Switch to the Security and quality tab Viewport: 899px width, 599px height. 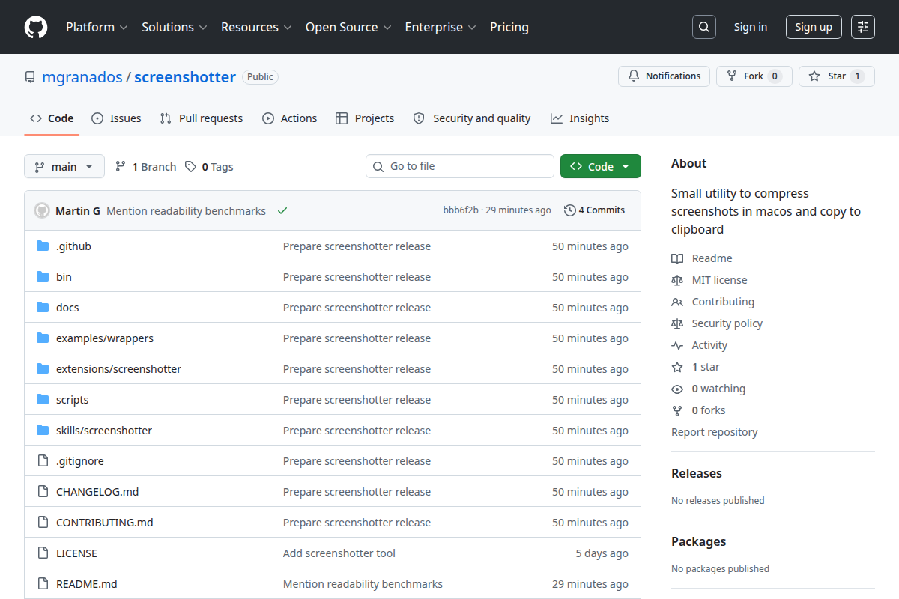pyautogui.click(x=472, y=118)
